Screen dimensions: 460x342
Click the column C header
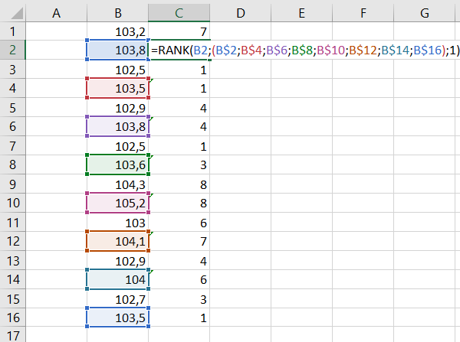pyautogui.click(x=179, y=13)
